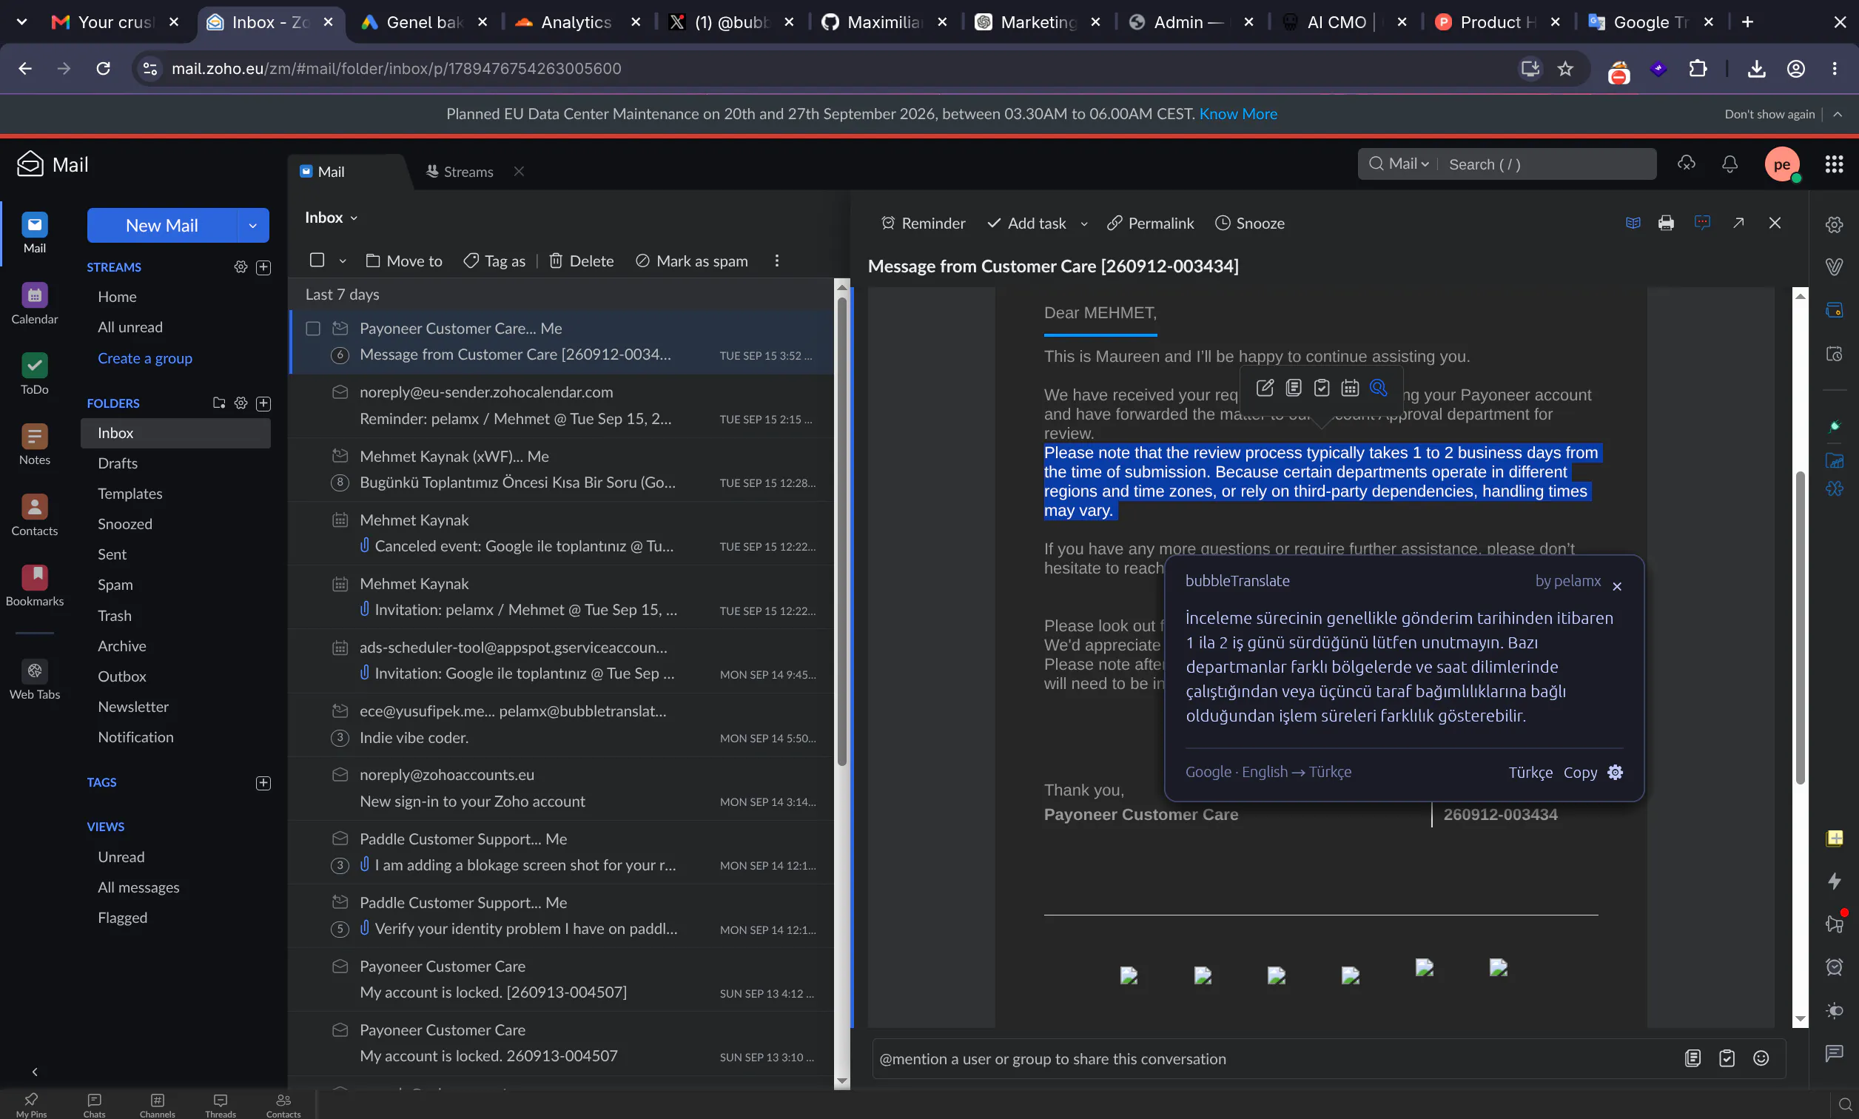Open Add task dropdown arrow

point(1084,224)
